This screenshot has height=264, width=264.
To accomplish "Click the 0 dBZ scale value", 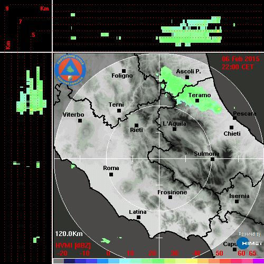I will [x=108, y=253].
